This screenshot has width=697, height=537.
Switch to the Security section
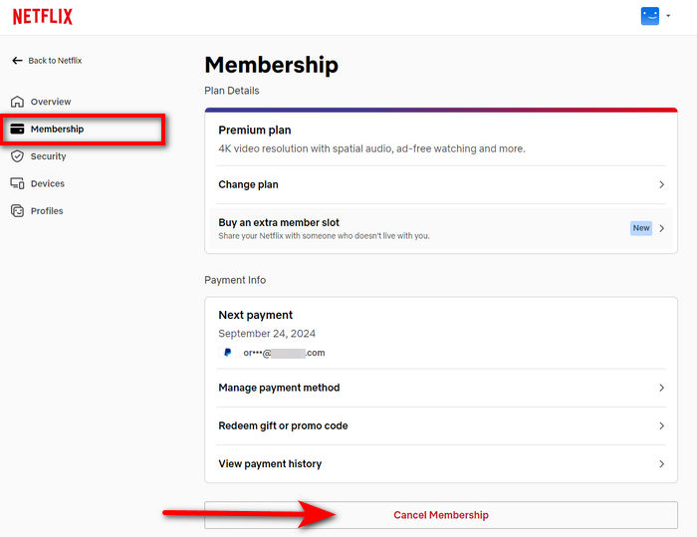pos(48,156)
